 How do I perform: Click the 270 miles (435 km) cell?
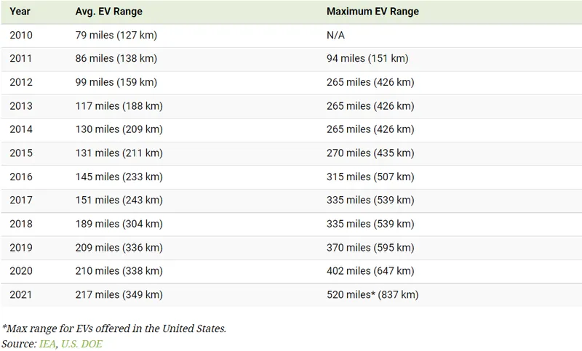370,153
